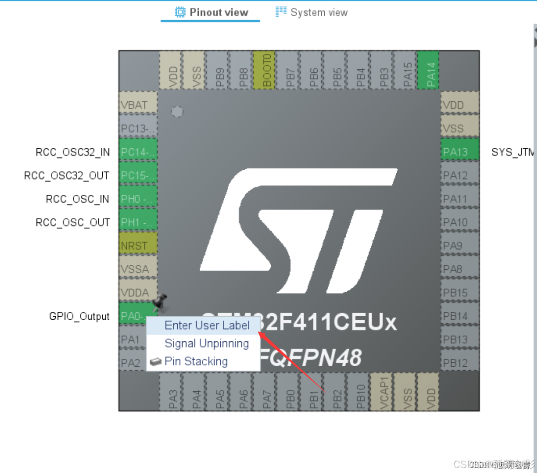Click the PB4 pin on top edge
This screenshot has height=473, width=537.
(x=358, y=70)
